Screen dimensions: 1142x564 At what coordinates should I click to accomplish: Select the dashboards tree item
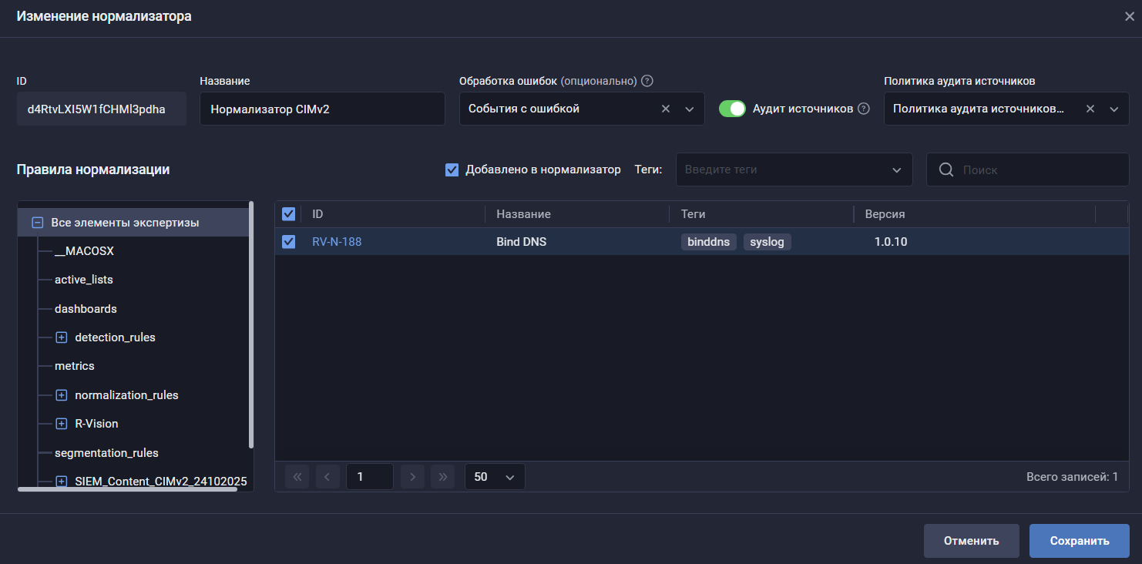coord(86,309)
